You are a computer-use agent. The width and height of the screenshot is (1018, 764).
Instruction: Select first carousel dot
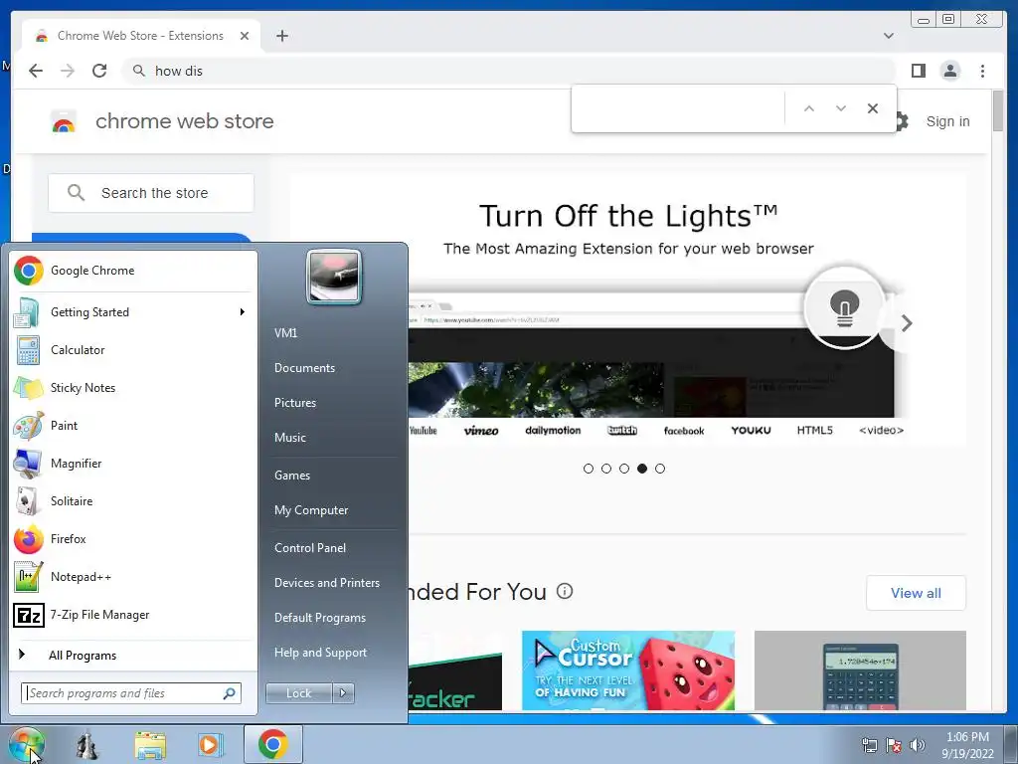click(x=589, y=469)
